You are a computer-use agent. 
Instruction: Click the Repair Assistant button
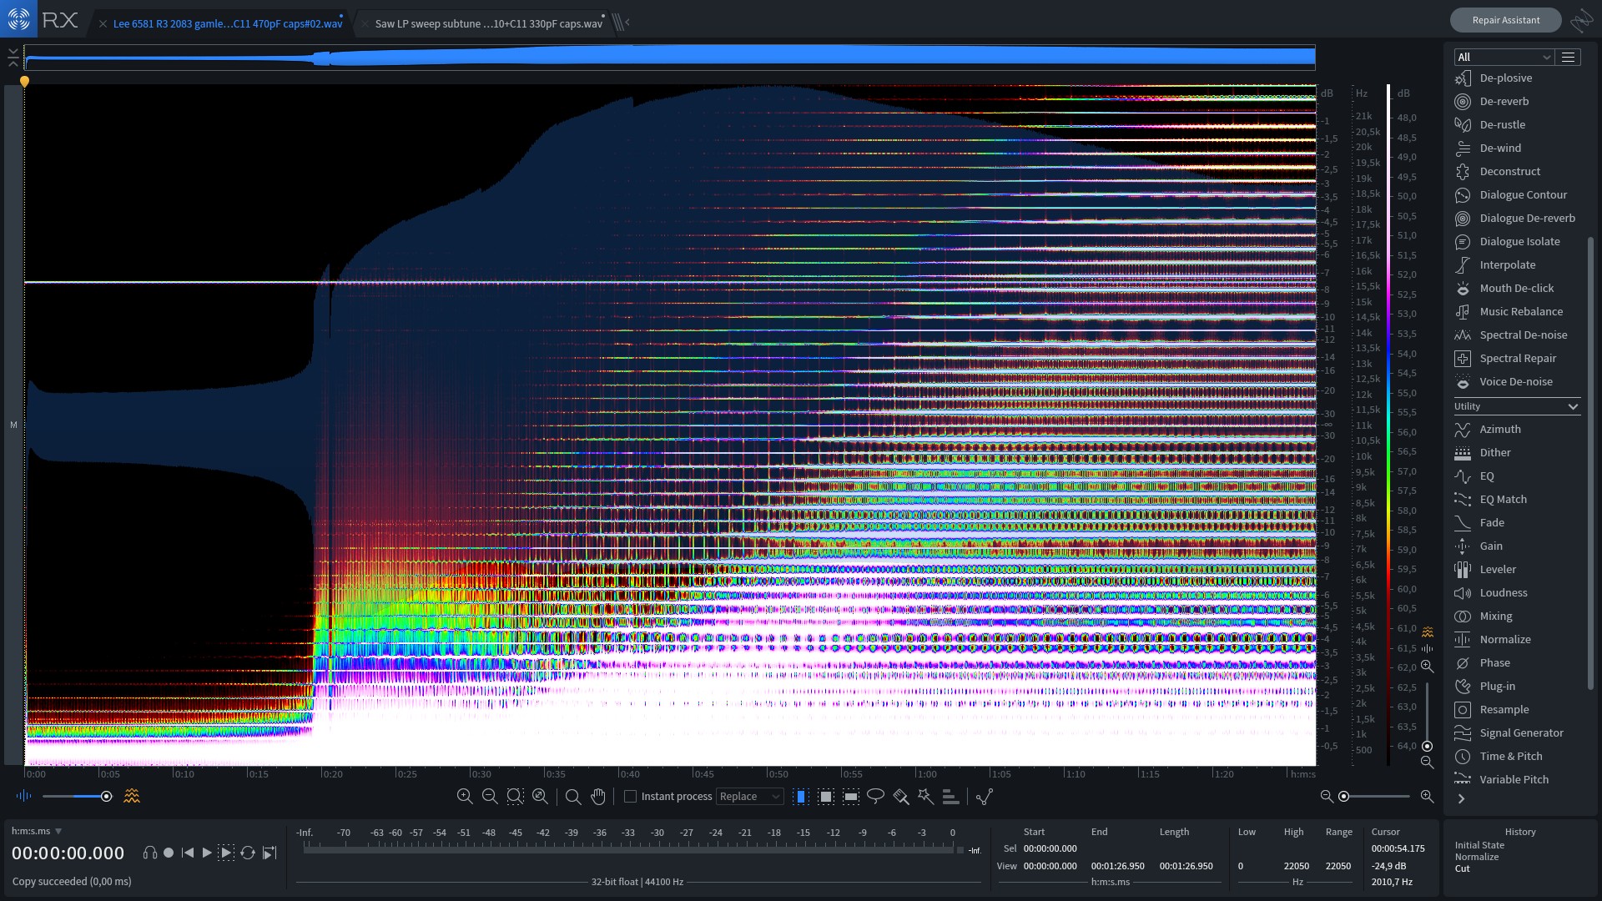(1505, 19)
